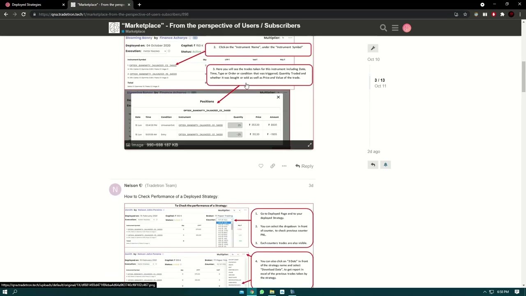Open the Chrome profile avatar
Viewport: 526px width, 296px height.
(x=511, y=14)
